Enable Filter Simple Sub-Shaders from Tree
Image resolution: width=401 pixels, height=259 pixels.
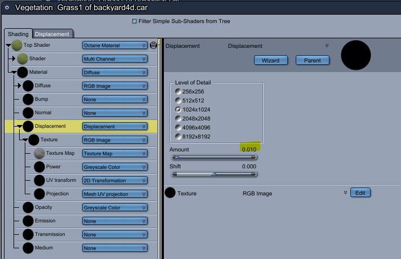[134, 21]
